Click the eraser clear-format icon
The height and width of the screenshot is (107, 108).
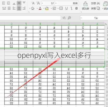coord(33,8)
